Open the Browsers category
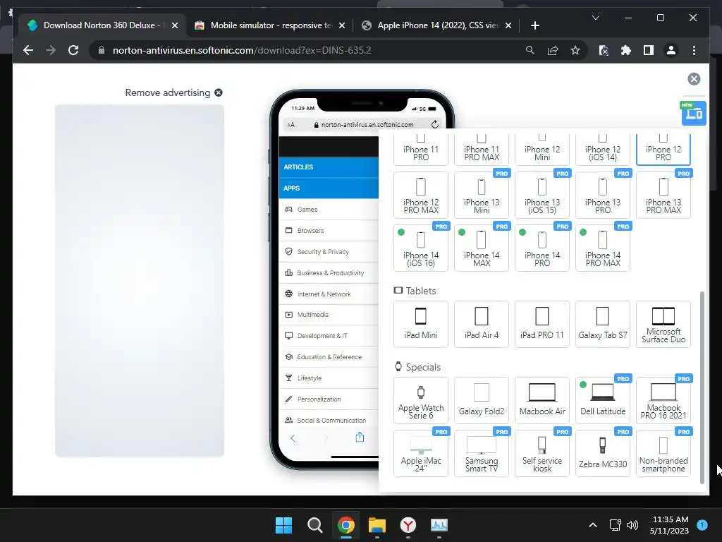The height and width of the screenshot is (542, 722). 329,231
